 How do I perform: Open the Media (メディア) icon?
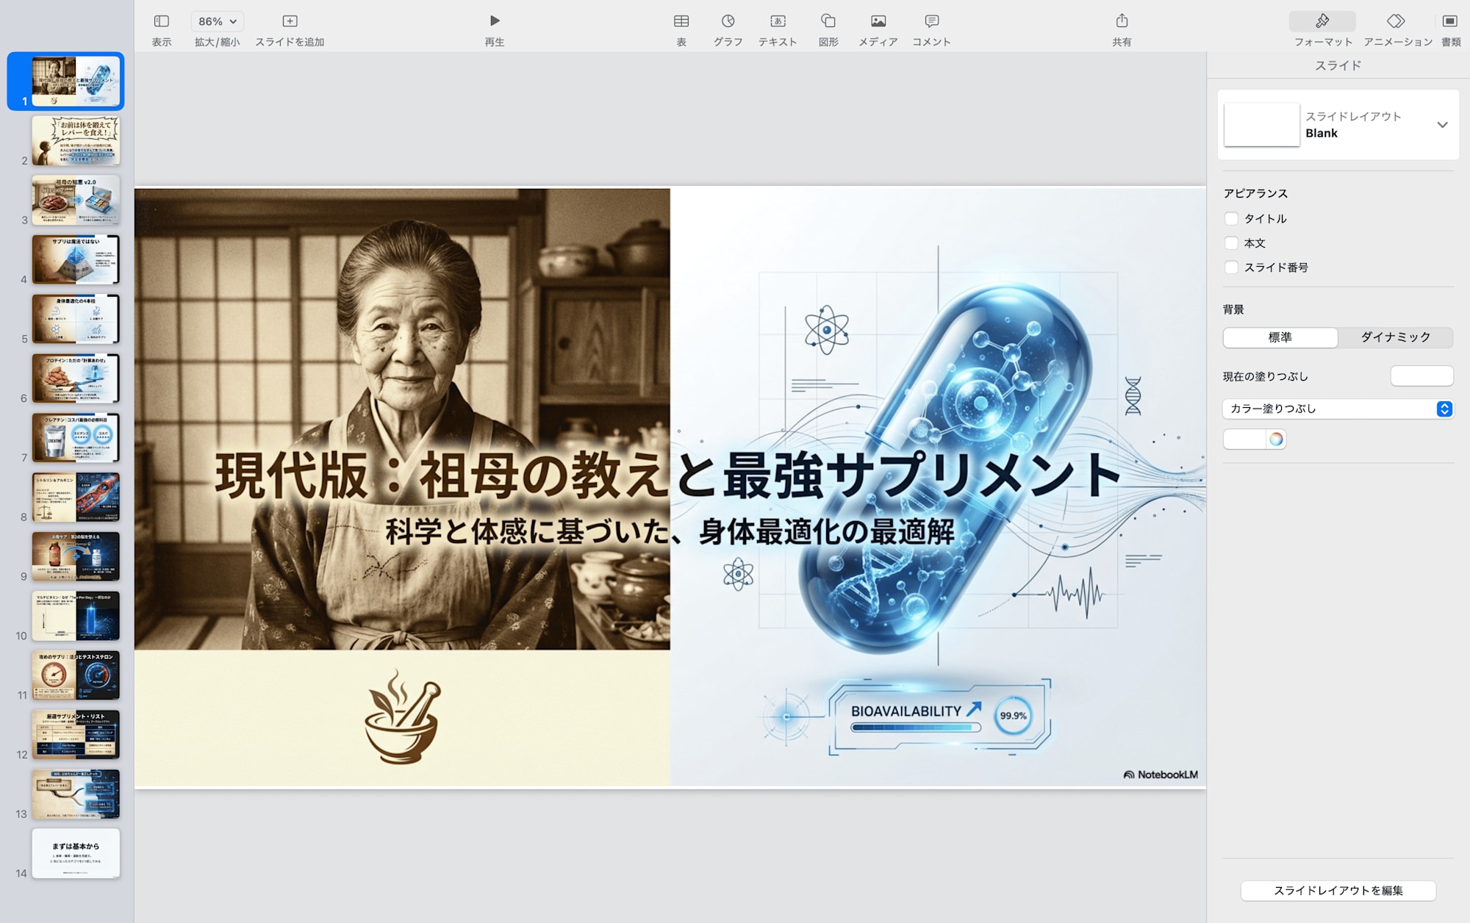[x=878, y=21]
